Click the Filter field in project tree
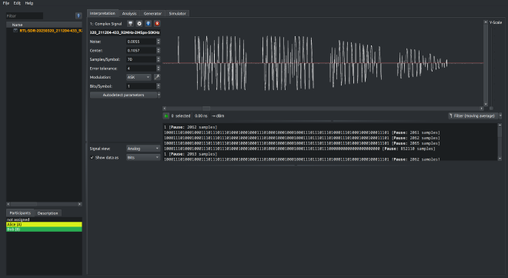Image resolution: width=508 pixels, height=278 pixels. pyautogui.click(x=25, y=15)
